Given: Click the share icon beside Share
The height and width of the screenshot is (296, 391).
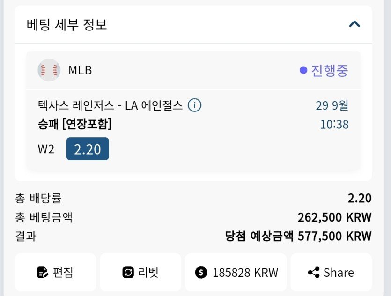Looking at the screenshot, I should [313, 273].
